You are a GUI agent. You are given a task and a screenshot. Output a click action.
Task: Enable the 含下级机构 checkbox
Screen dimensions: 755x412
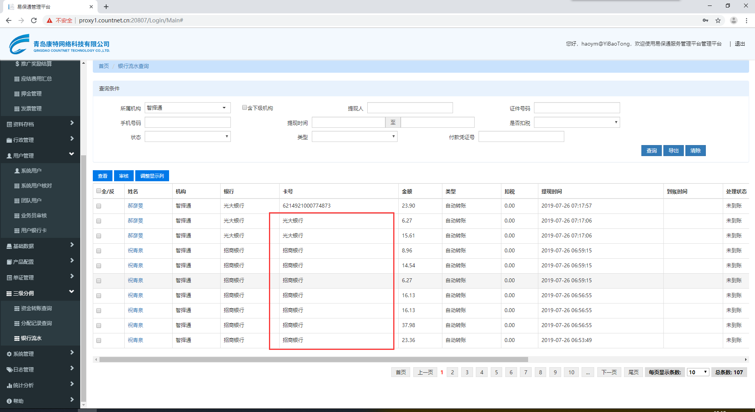(x=245, y=108)
